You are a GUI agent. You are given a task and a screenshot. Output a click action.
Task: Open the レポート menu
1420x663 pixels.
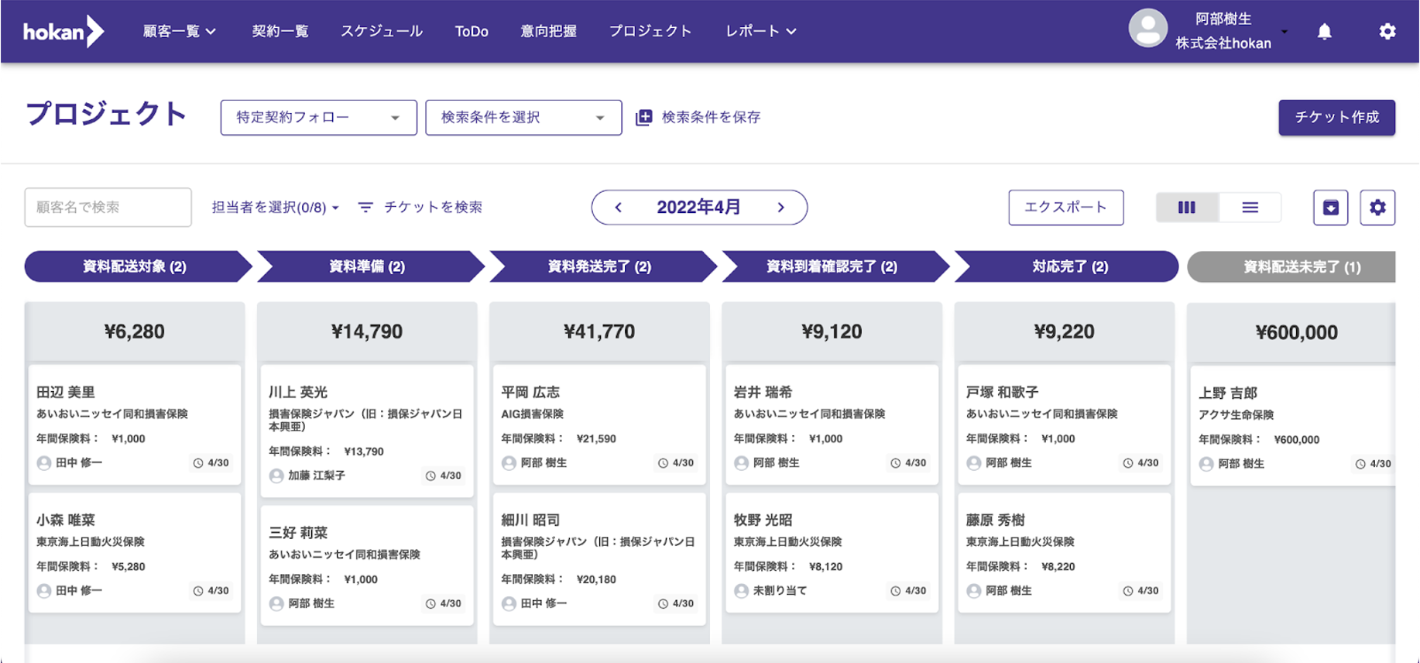pos(760,32)
